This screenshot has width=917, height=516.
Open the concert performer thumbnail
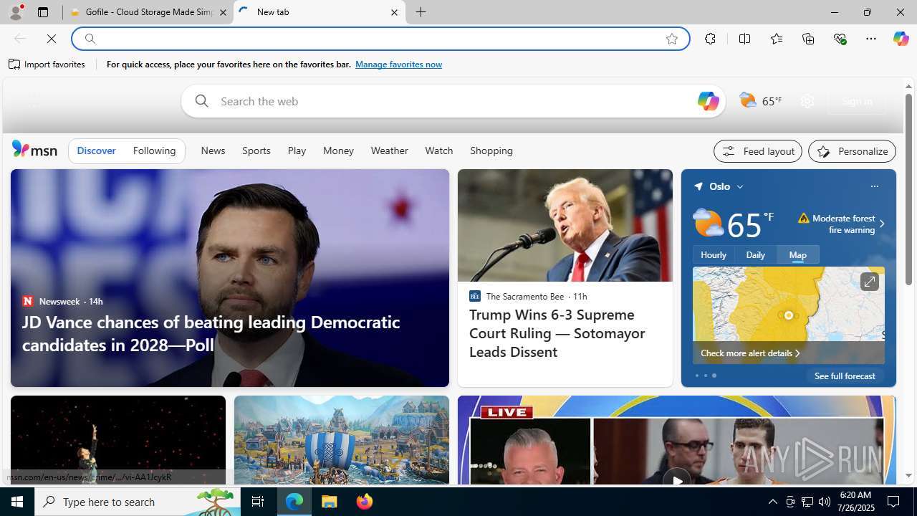118,440
